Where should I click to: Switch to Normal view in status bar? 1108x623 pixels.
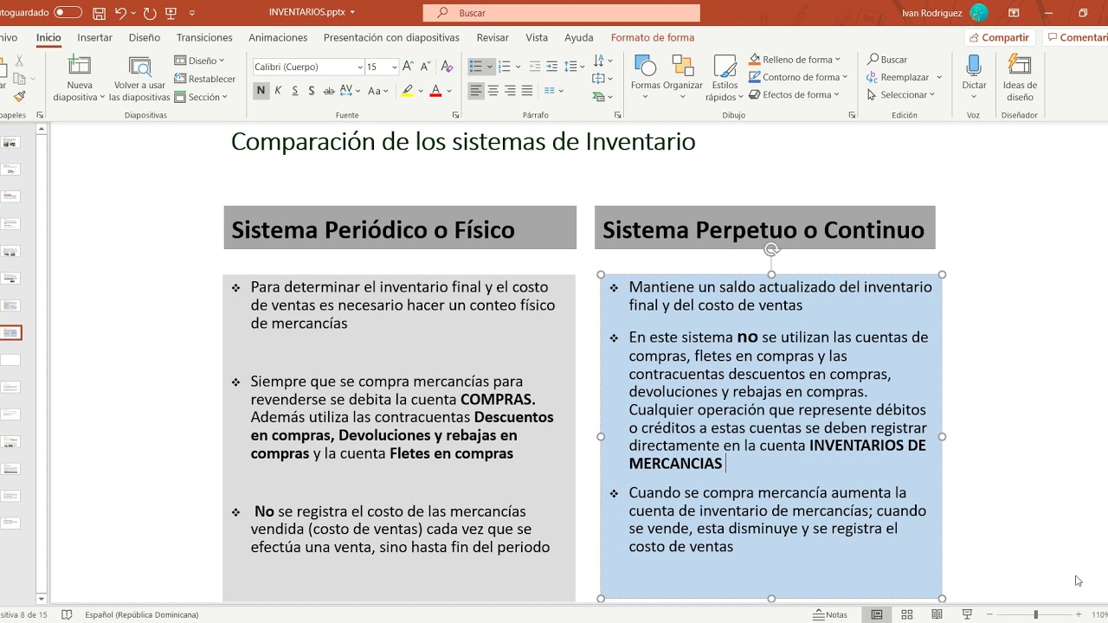point(877,614)
